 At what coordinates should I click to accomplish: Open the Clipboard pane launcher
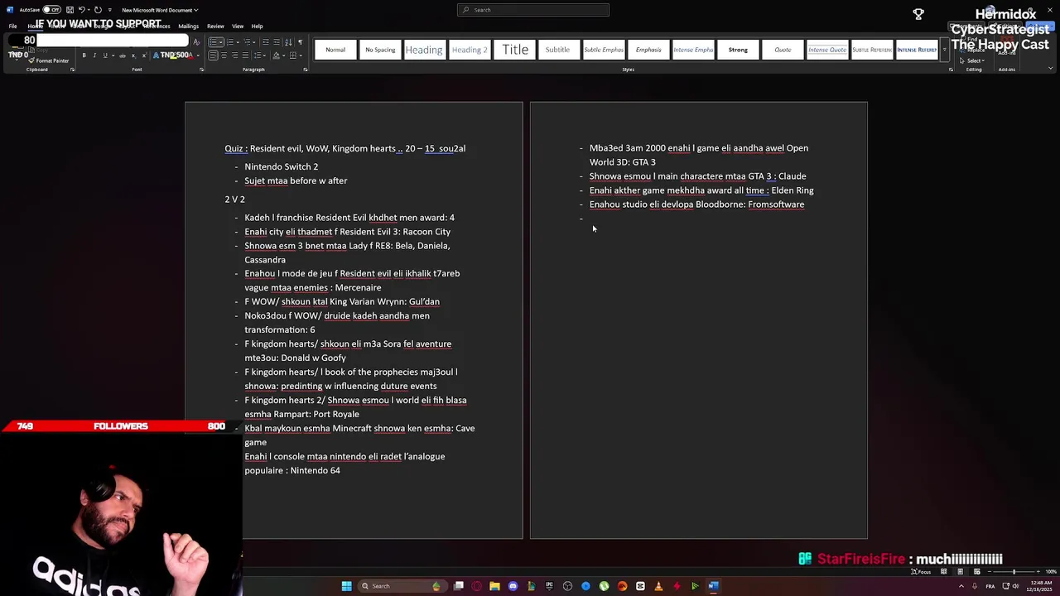point(72,70)
